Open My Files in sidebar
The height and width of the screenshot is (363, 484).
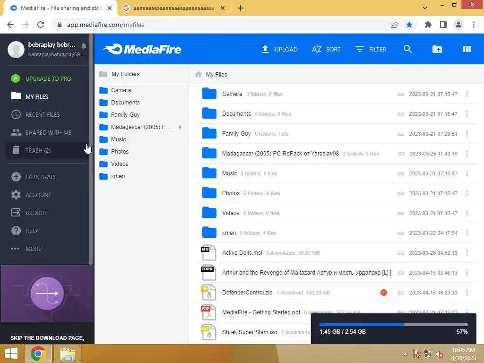click(30, 96)
